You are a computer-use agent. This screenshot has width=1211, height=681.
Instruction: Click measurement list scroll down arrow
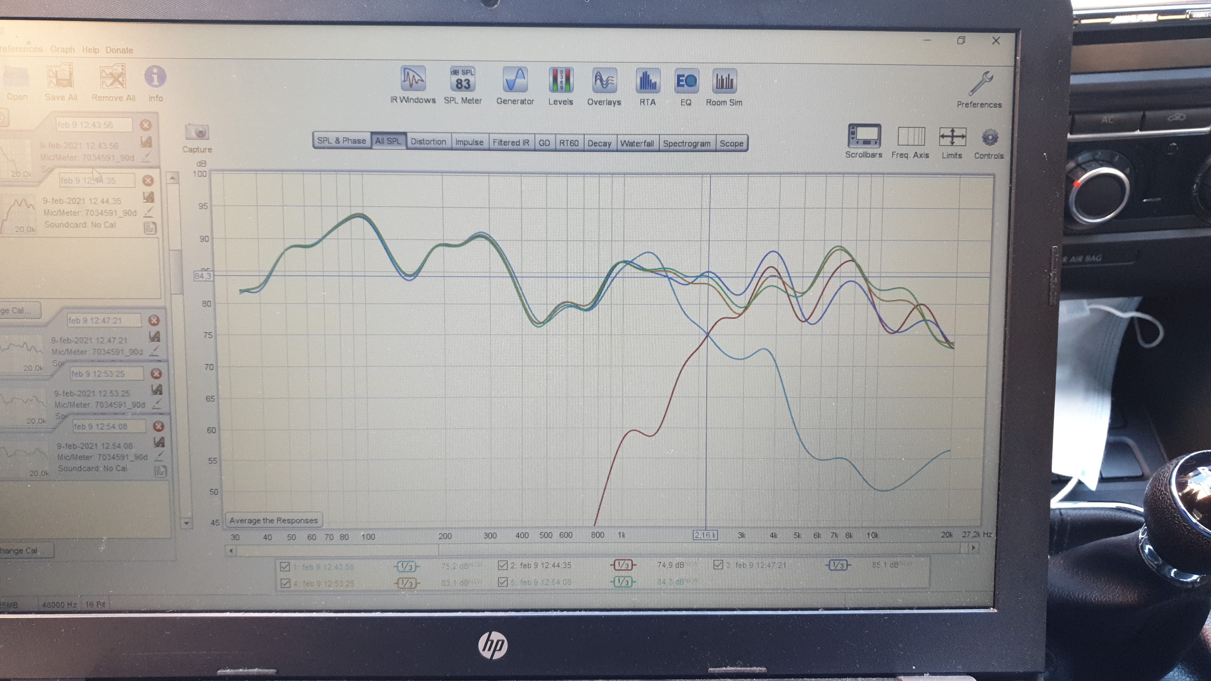186,523
